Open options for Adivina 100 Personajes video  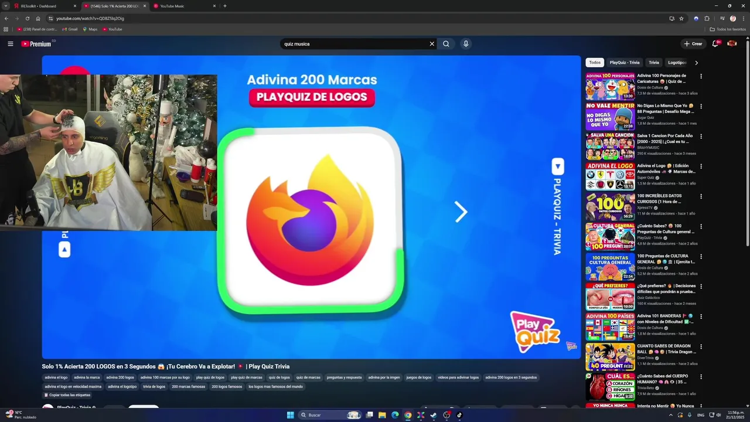point(701,76)
